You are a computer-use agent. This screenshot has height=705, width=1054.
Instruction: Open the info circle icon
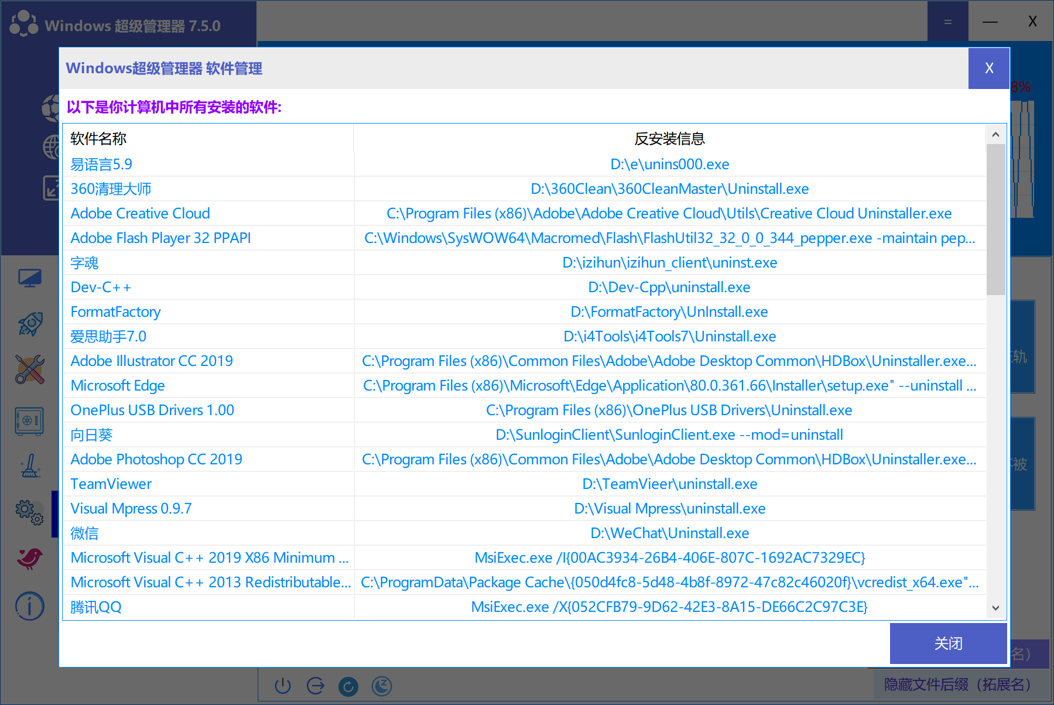pos(30,606)
